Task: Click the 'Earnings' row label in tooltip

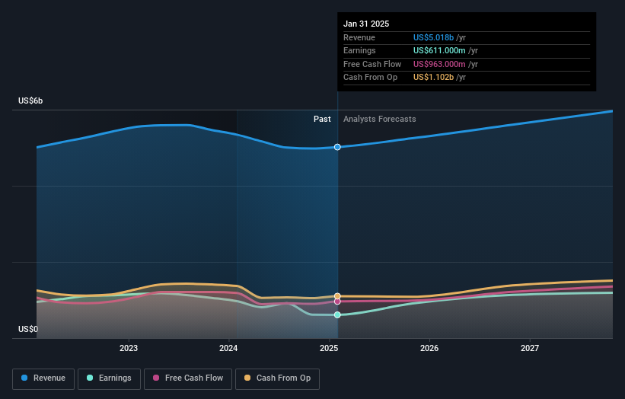Action: (x=359, y=50)
